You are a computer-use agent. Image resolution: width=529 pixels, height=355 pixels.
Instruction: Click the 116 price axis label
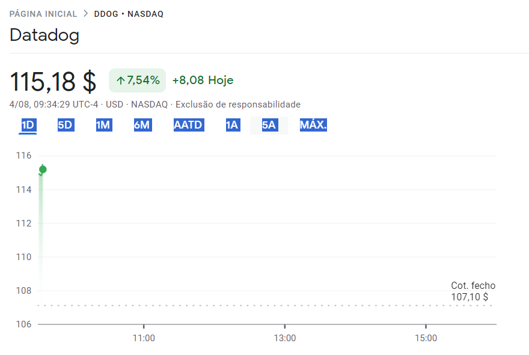coord(23,156)
